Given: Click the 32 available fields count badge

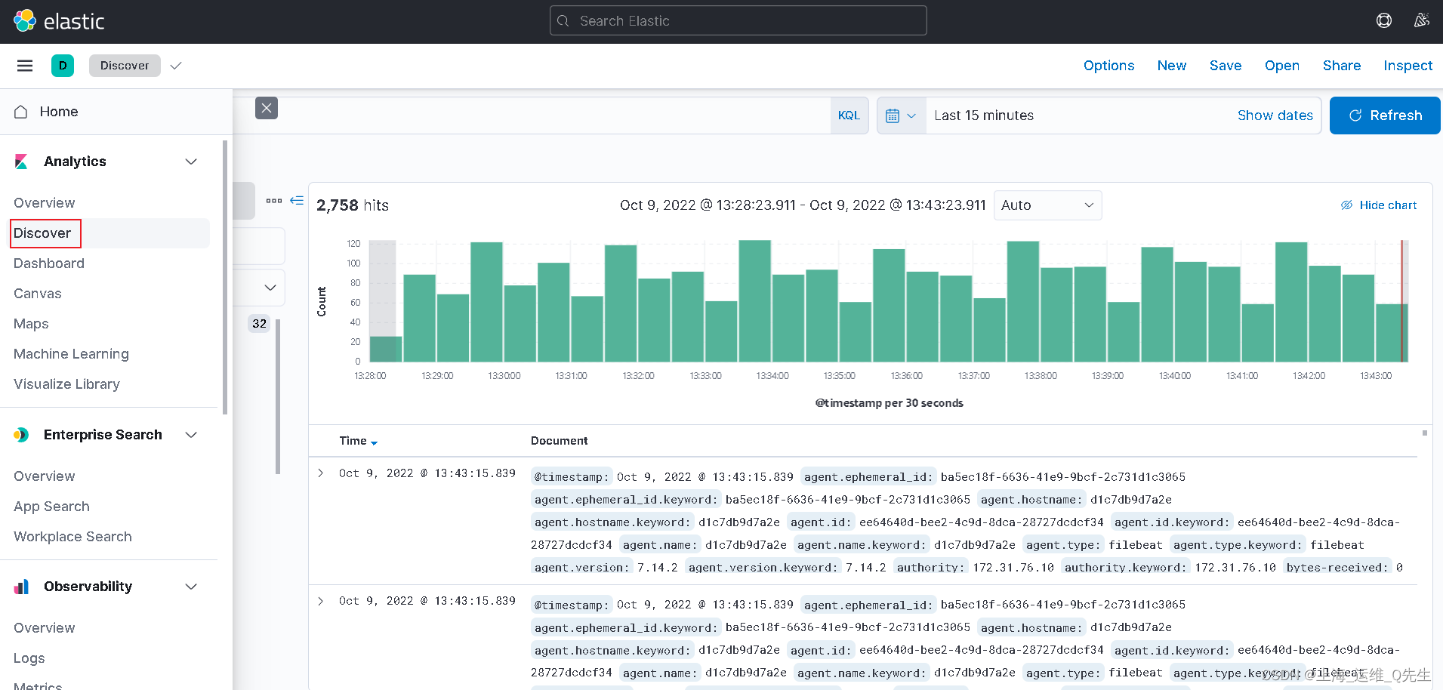Looking at the screenshot, I should click(259, 324).
